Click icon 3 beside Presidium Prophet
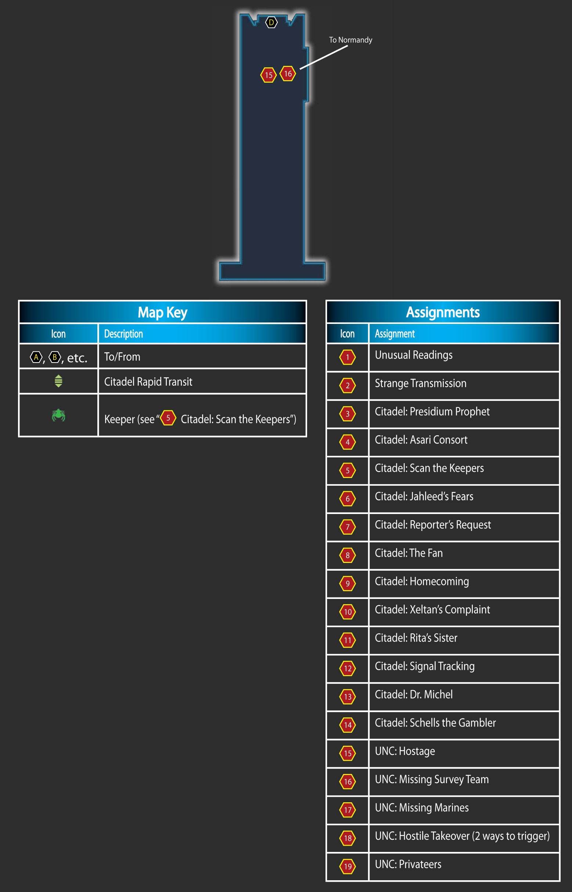The height and width of the screenshot is (892, 572). tap(347, 414)
